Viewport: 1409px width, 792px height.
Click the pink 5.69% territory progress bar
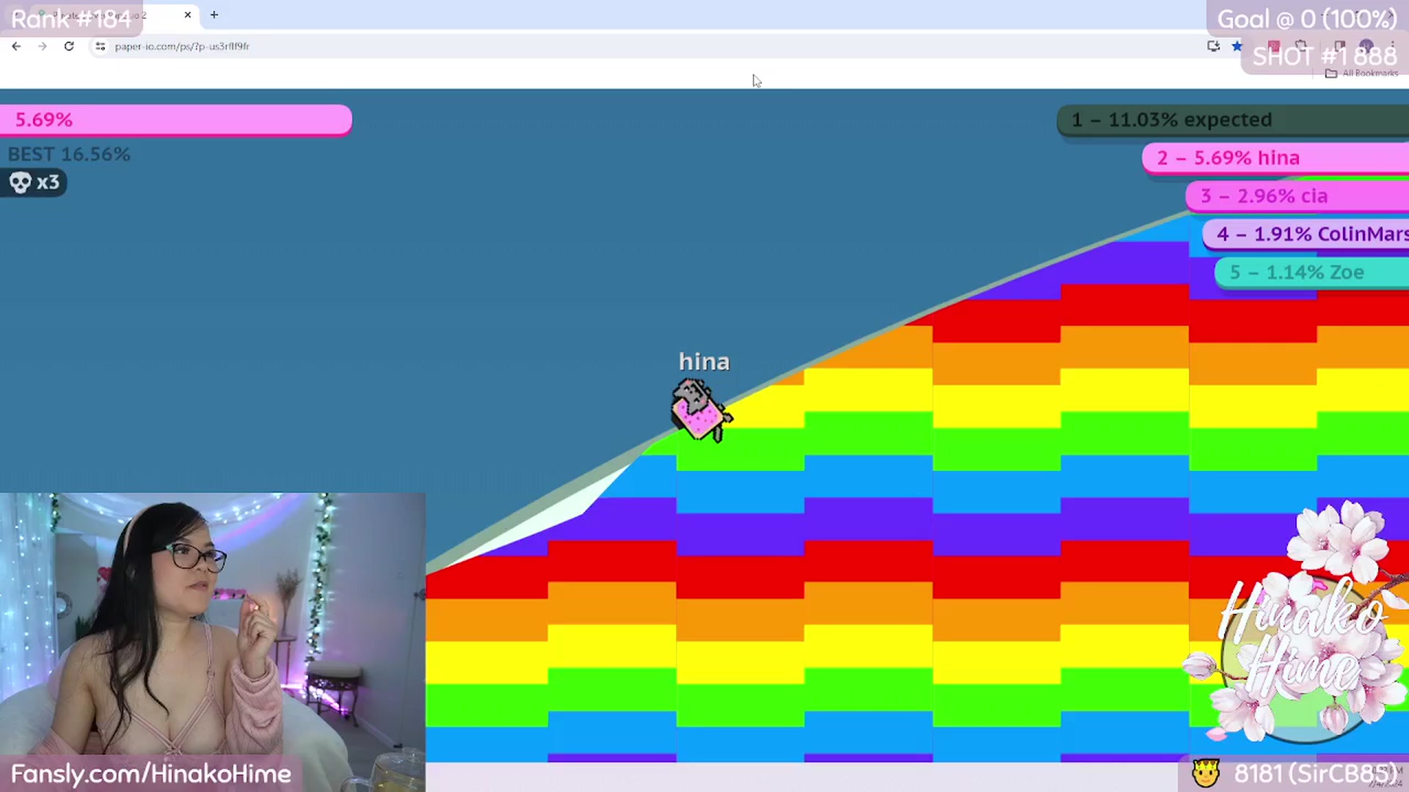tap(176, 120)
